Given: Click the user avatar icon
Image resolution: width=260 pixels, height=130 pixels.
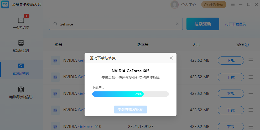Looking at the screenshot, I should [x=175, y=4].
